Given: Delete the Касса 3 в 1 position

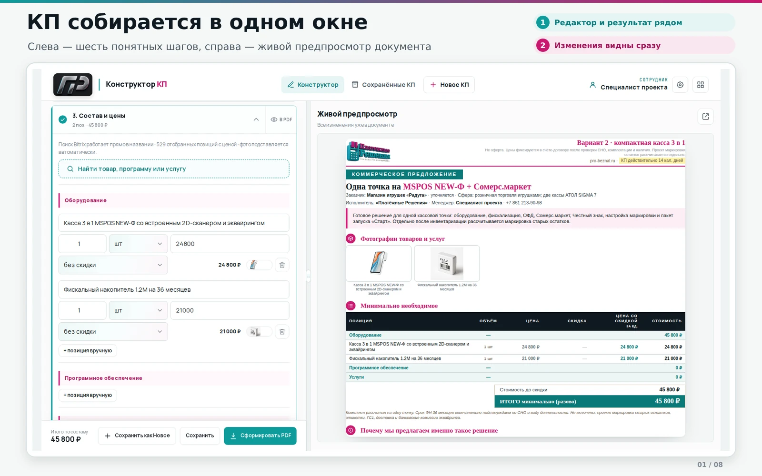Looking at the screenshot, I should (x=282, y=265).
